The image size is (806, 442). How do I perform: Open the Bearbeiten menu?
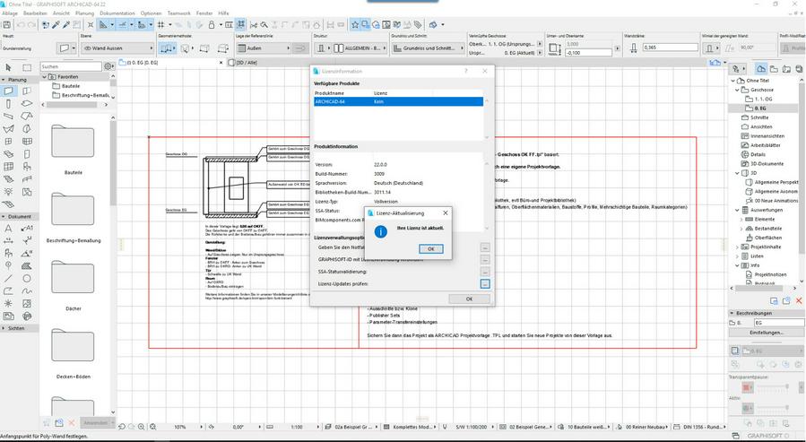(x=36, y=13)
